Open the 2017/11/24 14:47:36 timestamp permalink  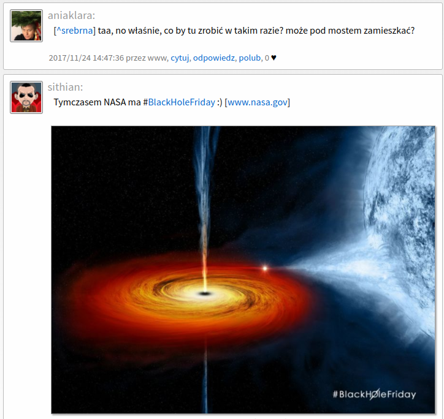coord(86,58)
